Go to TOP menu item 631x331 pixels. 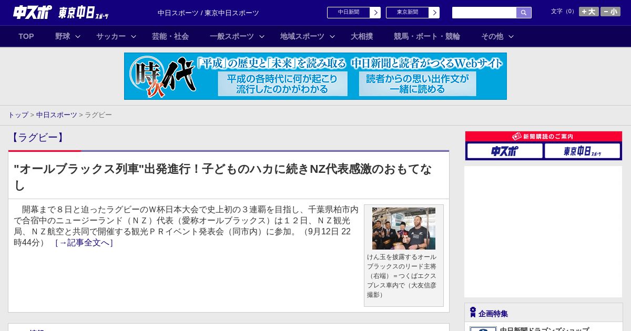click(26, 36)
